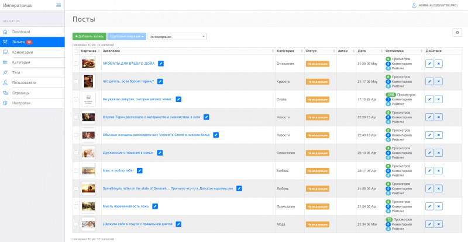Collapse sidebar with the hamburger menu icon
The width and height of the screenshot is (468, 242).
[58, 5]
